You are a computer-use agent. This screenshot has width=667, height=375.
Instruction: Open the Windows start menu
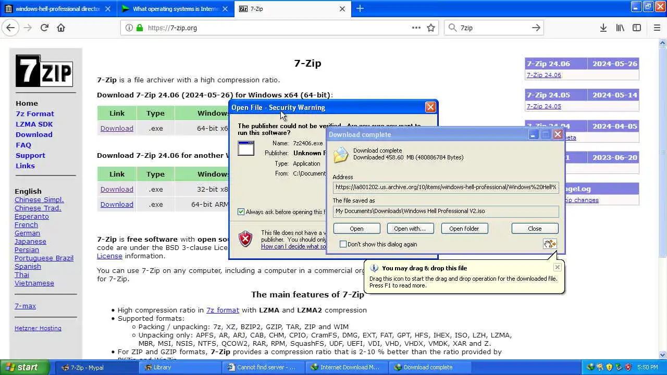tap(24, 367)
